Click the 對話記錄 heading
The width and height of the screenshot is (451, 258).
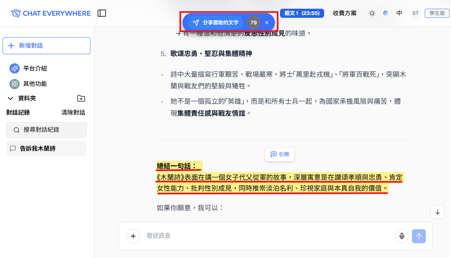[18, 112]
